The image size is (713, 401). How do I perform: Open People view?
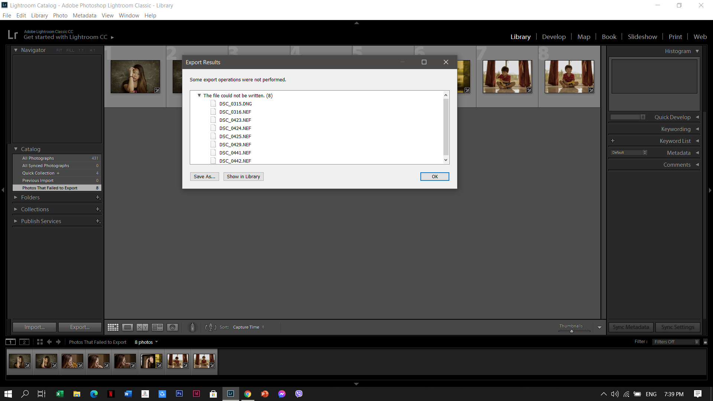172,327
